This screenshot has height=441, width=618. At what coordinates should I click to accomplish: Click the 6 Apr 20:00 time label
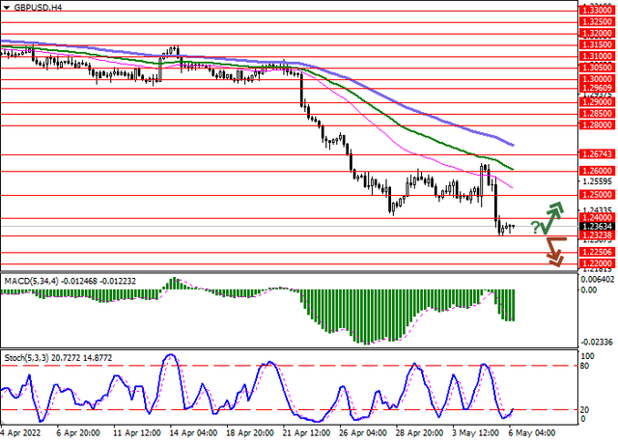point(78,432)
